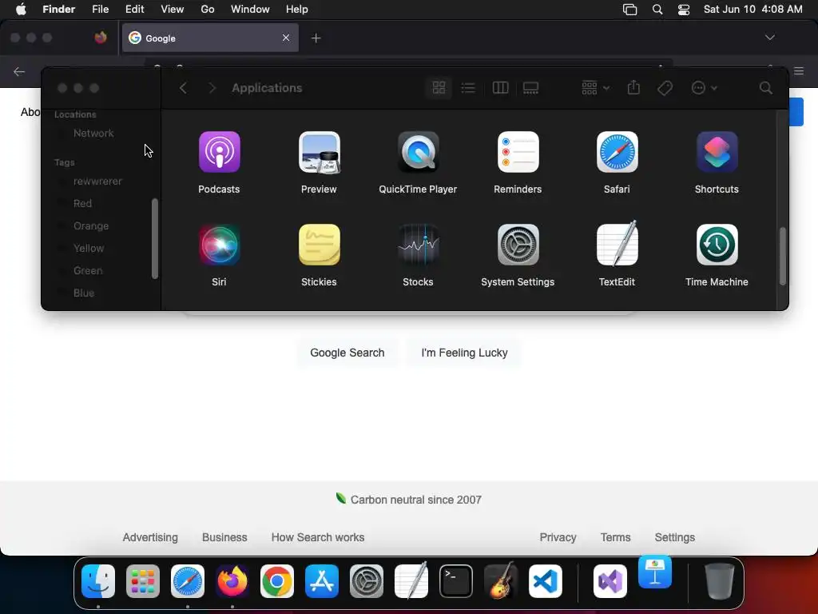This screenshot has width=818, height=614.
Task: Click the Finder sidebar scrollbar
Action: click(x=155, y=238)
